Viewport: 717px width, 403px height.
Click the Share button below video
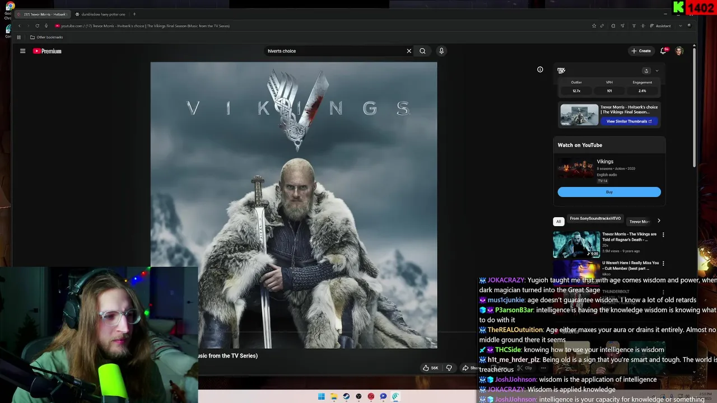tap(469, 368)
